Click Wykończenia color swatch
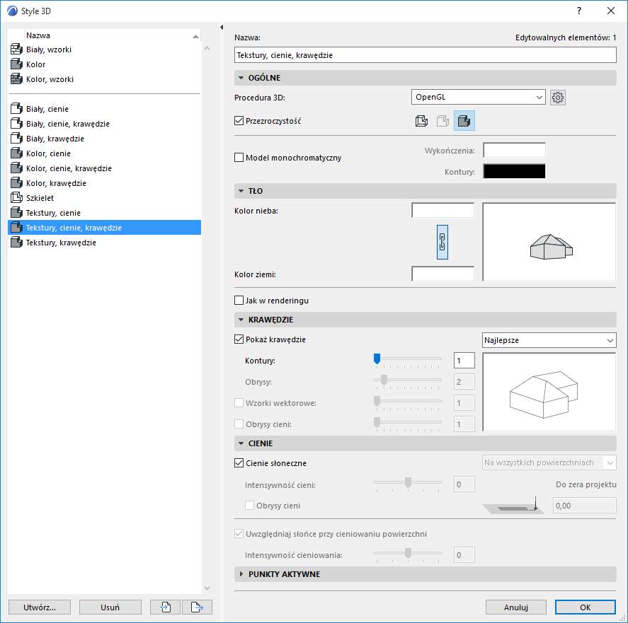Image resolution: width=628 pixels, height=623 pixels. [514, 151]
